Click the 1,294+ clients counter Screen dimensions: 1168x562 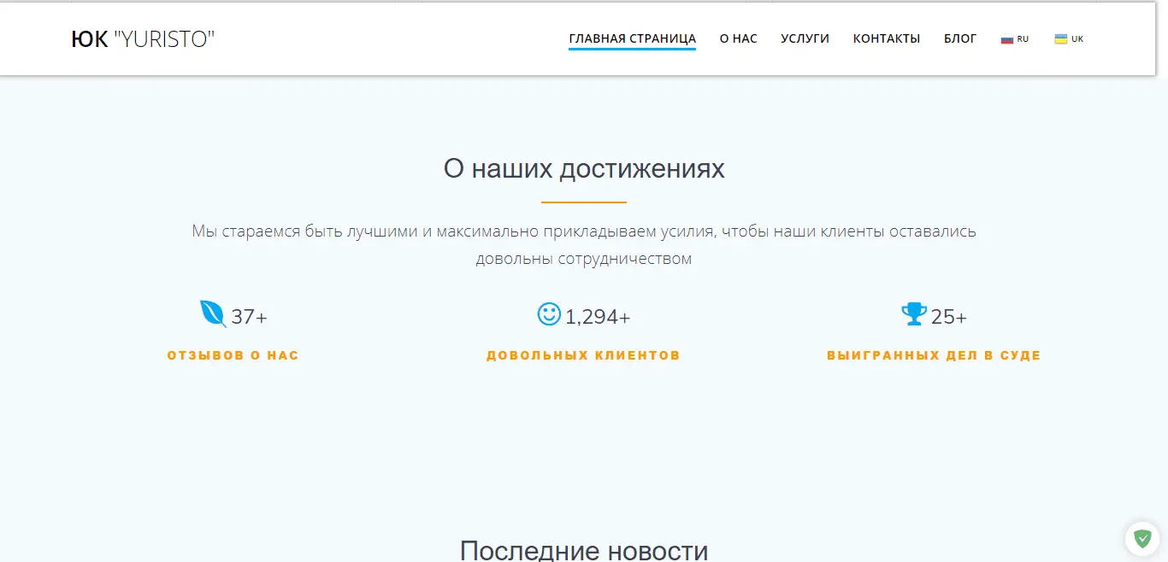[598, 317]
